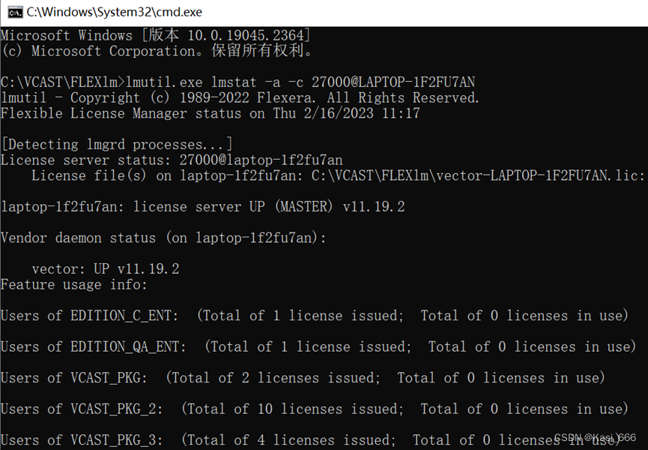Click the license server UP (MASTER) line

[x=203, y=206]
